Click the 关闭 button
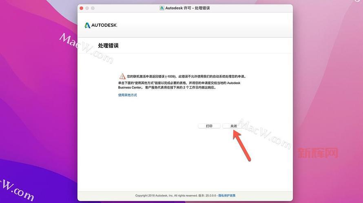The width and height of the screenshot is (363, 203). click(233, 126)
